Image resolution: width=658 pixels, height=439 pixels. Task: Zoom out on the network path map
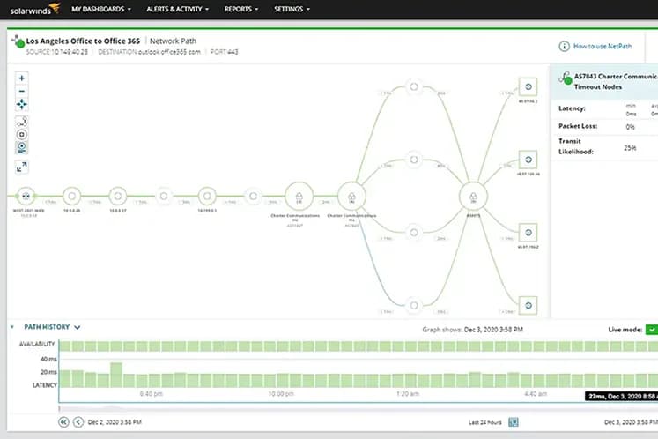(22, 91)
